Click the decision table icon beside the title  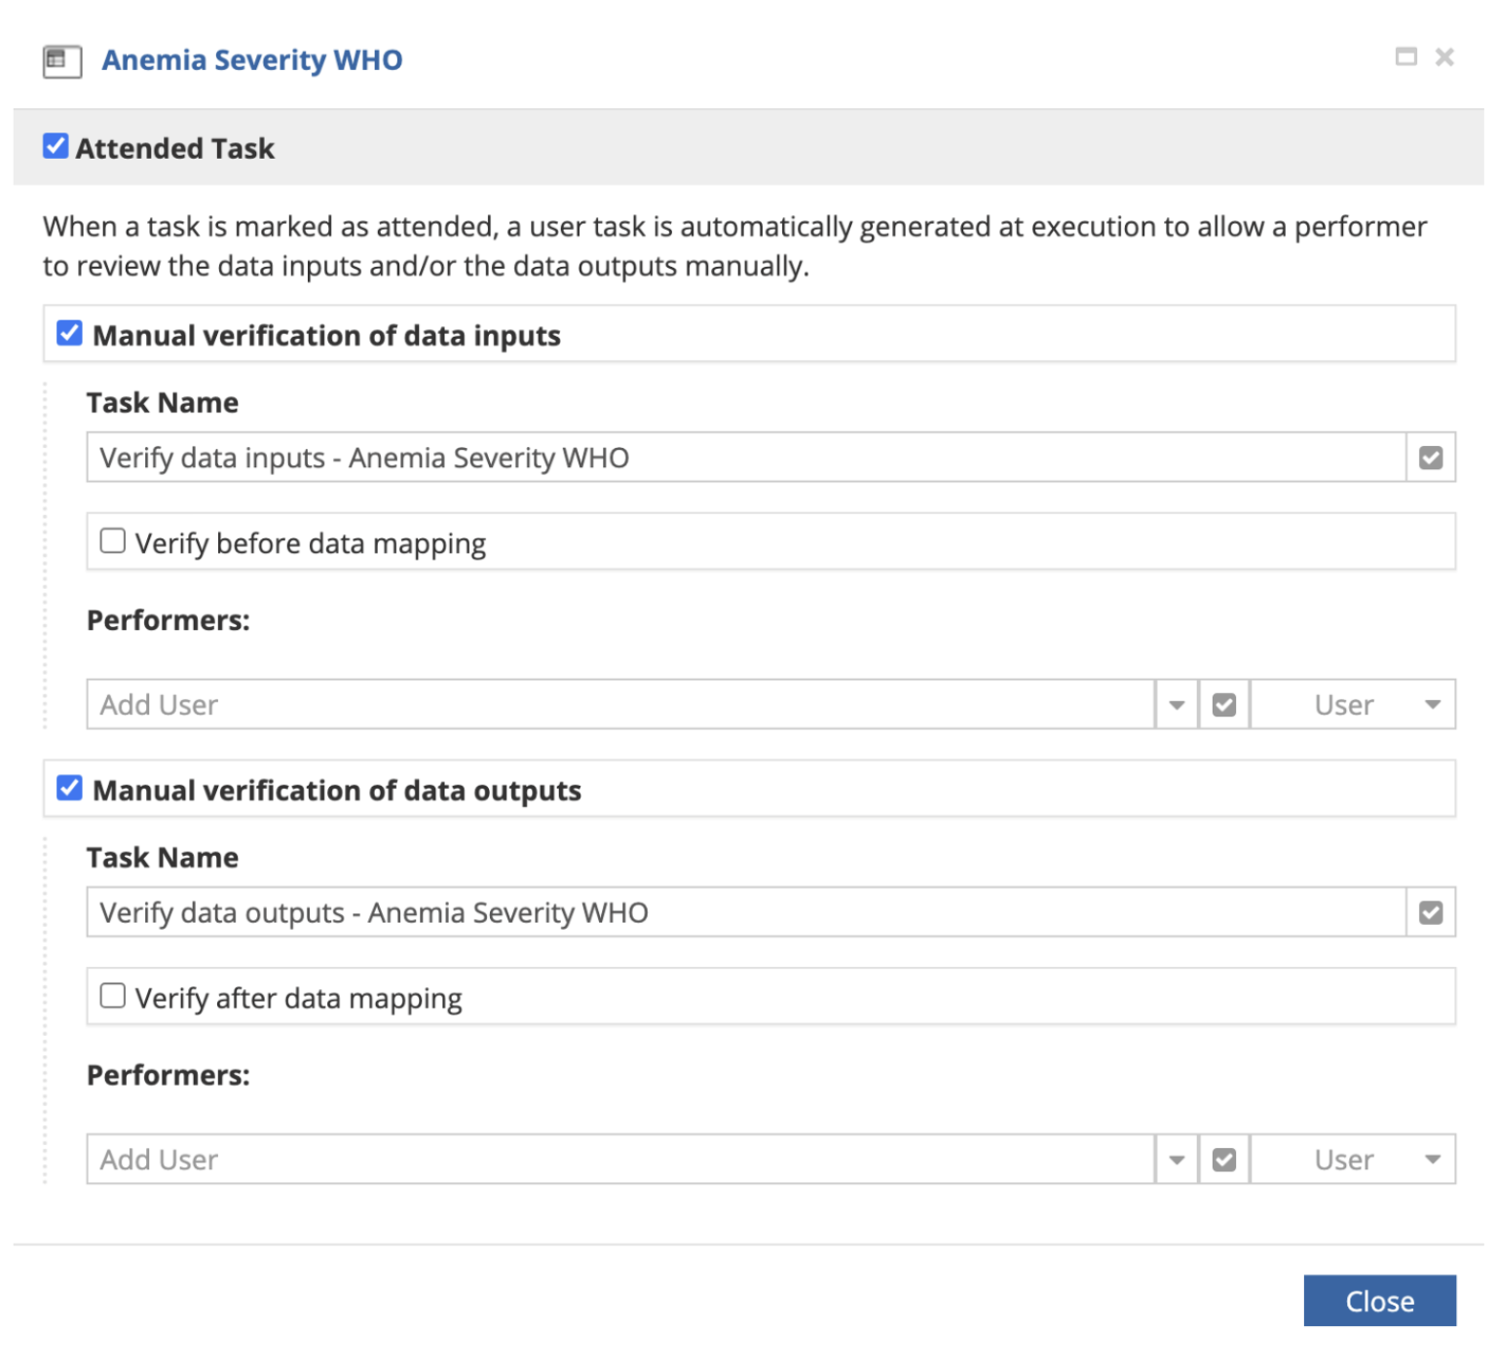coord(62,60)
